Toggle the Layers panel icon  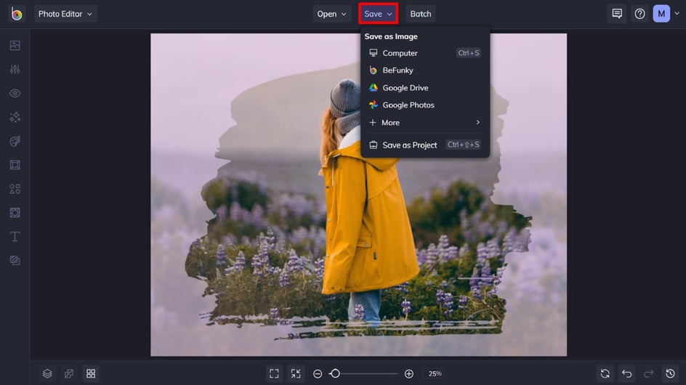pos(47,373)
